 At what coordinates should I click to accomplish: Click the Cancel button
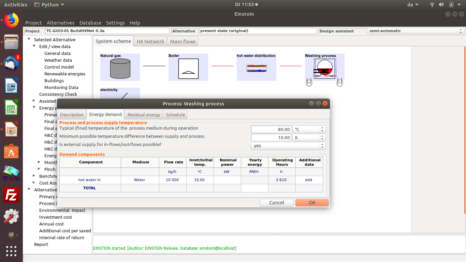[276, 203]
